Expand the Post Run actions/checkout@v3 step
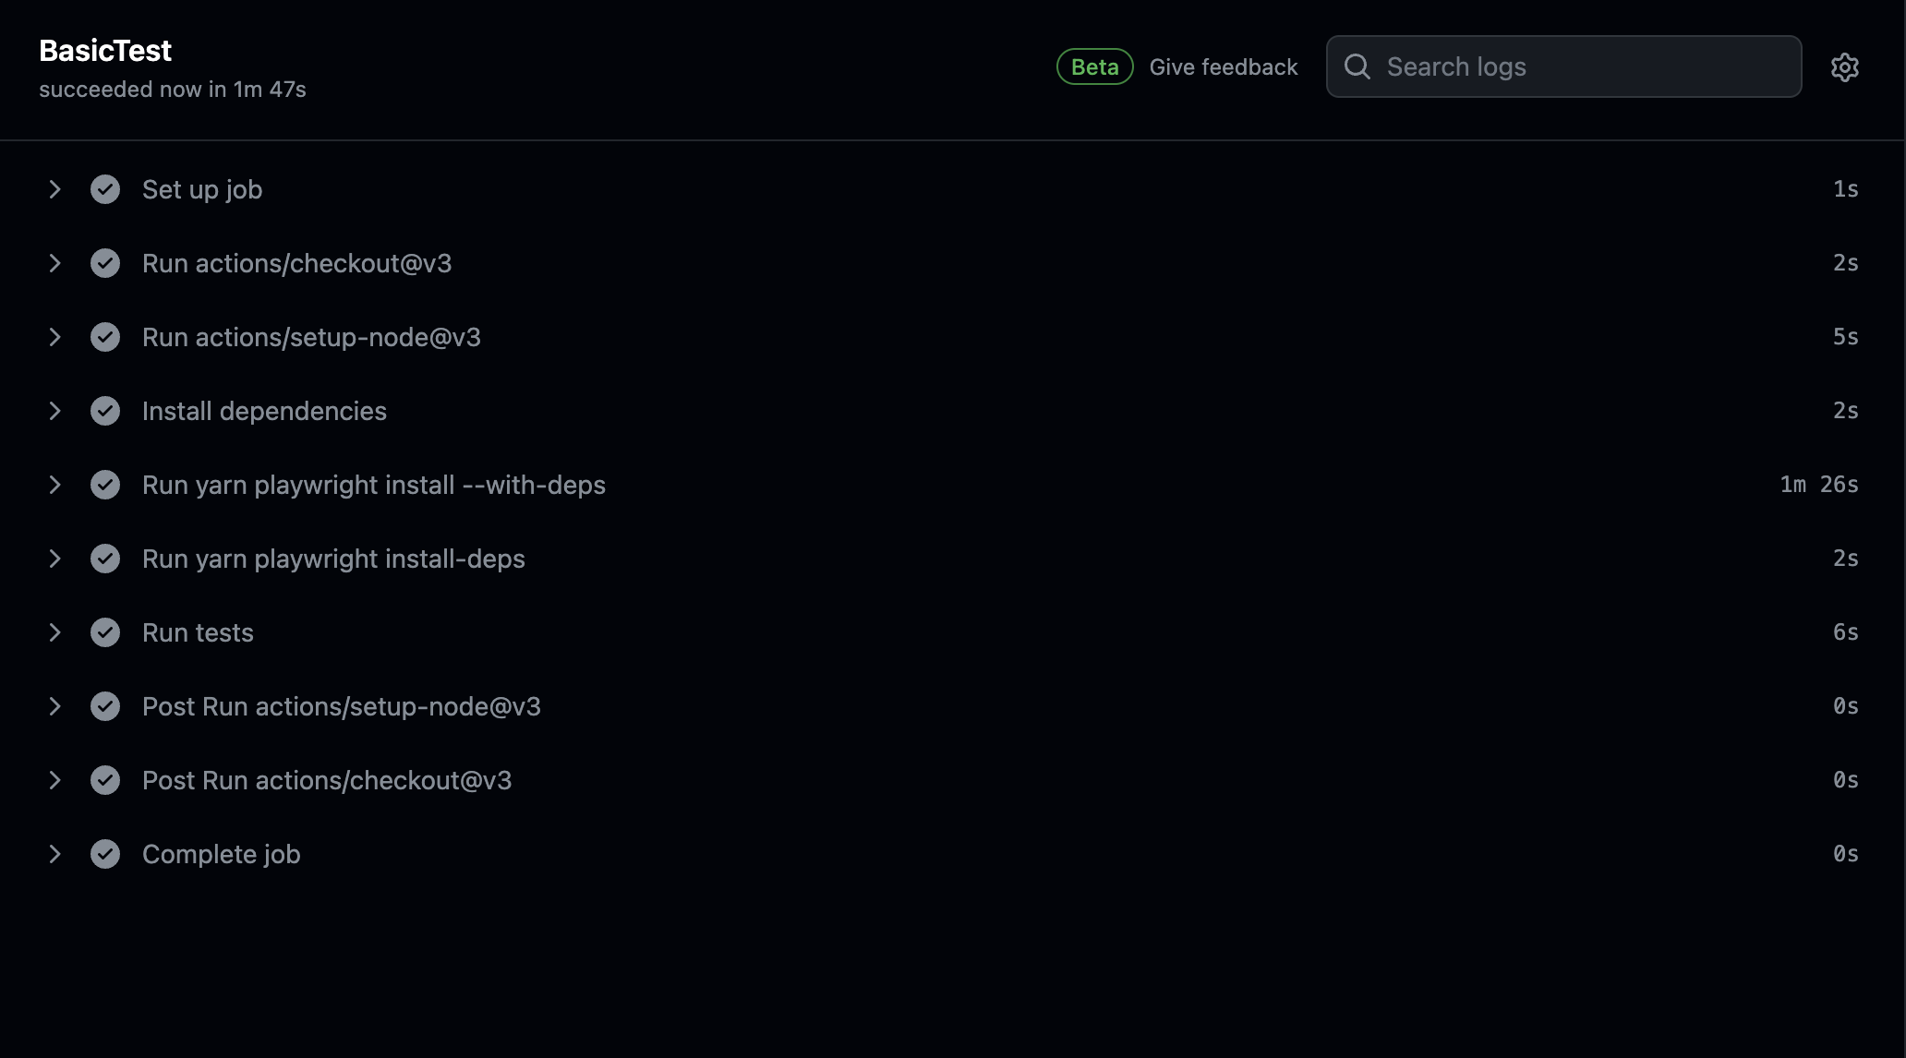 54,780
